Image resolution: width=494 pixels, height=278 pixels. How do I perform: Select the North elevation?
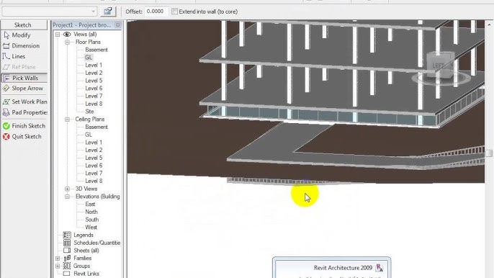(91, 212)
